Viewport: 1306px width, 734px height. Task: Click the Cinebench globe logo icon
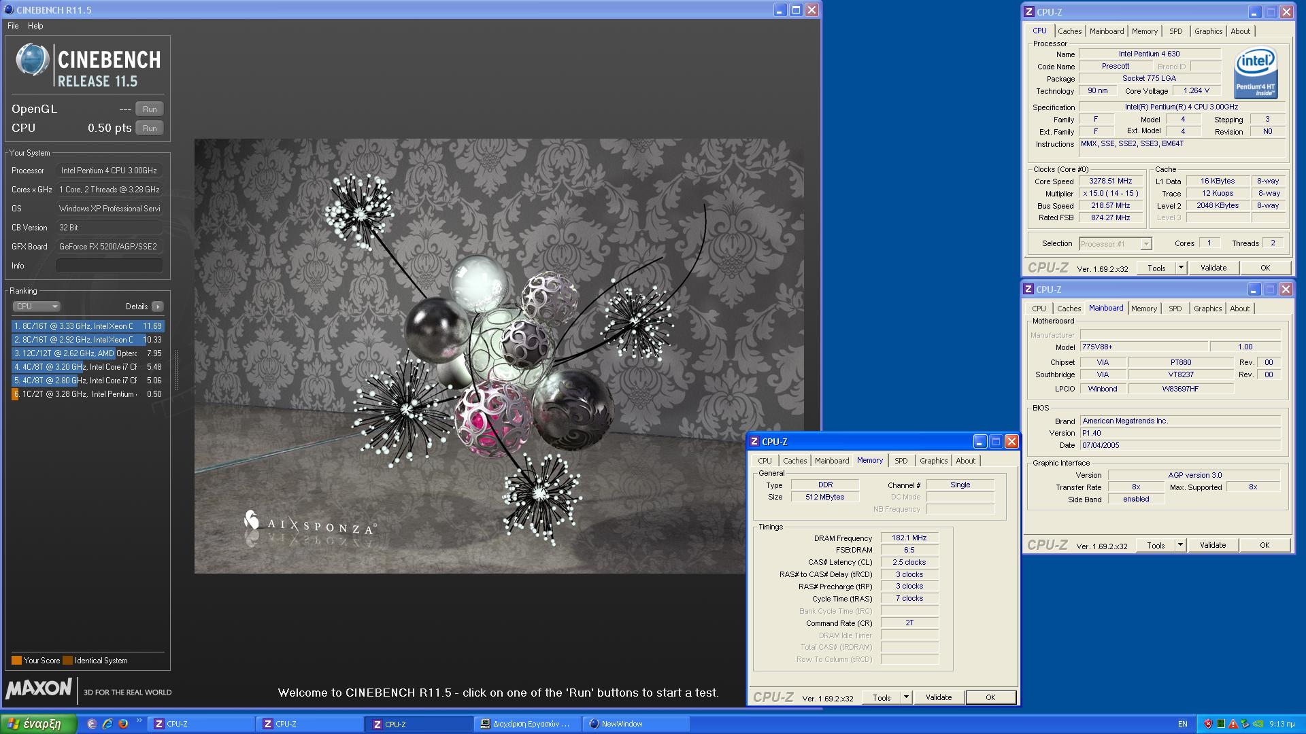(x=32, y=60)
